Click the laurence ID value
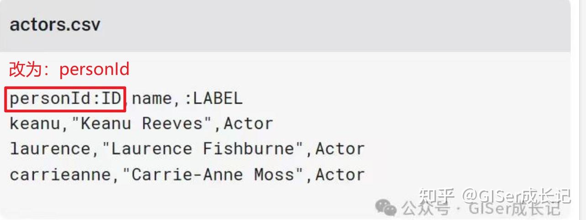The width and height of the screenshot is (586, 220). click(x=50, y=149)
